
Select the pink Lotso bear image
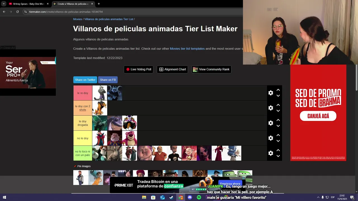pyautogui.click(x=129, y=138)
